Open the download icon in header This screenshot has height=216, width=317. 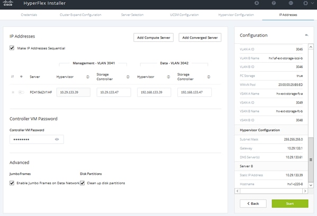pyautogui.click(x=257, y=3)
